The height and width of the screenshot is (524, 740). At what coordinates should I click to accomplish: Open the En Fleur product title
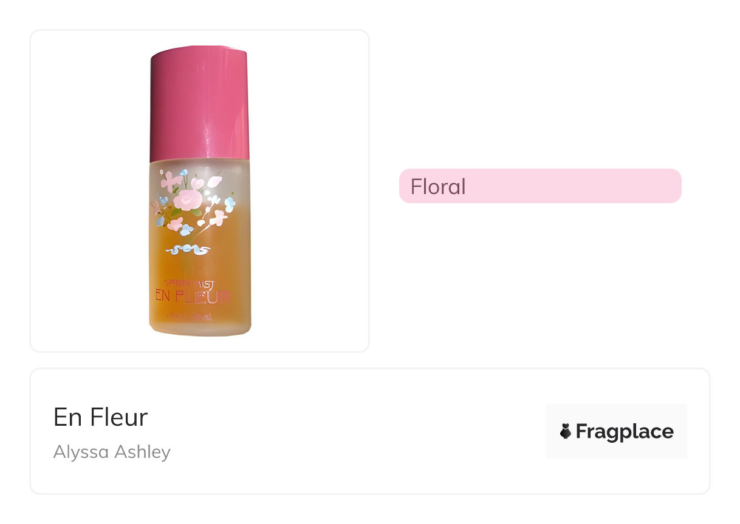100,417
